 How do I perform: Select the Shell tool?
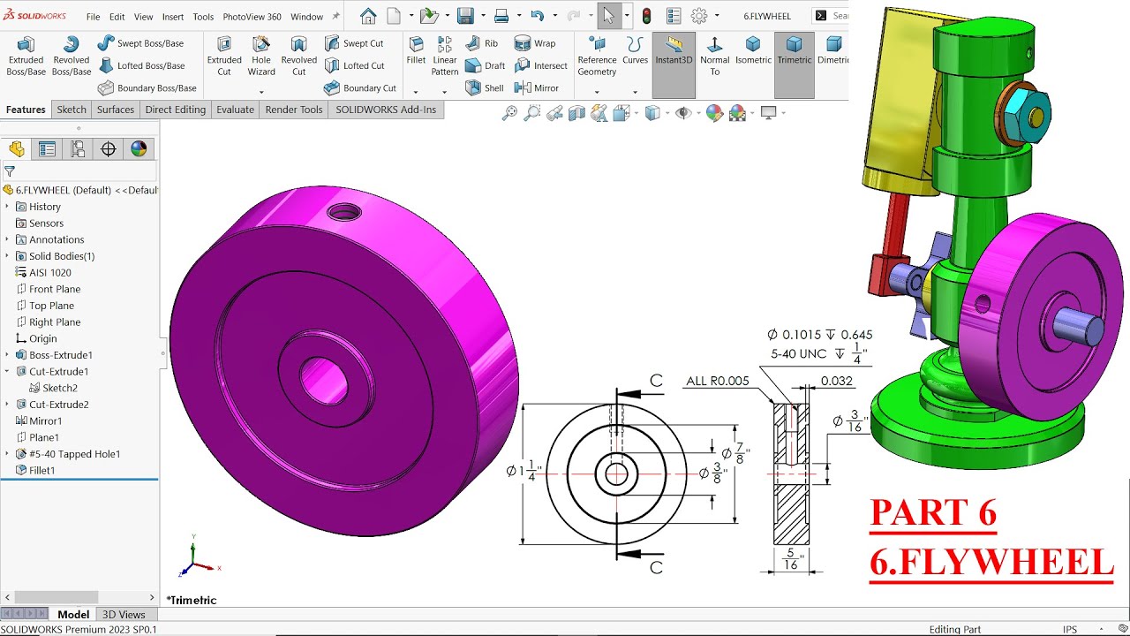[x=484, y=88]
